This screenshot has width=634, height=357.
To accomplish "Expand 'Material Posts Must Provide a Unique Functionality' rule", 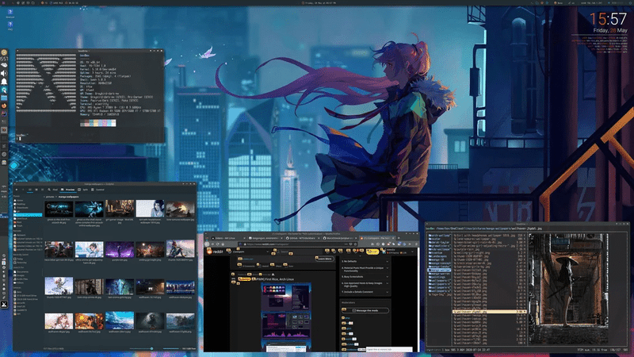I will pos(365,268).
